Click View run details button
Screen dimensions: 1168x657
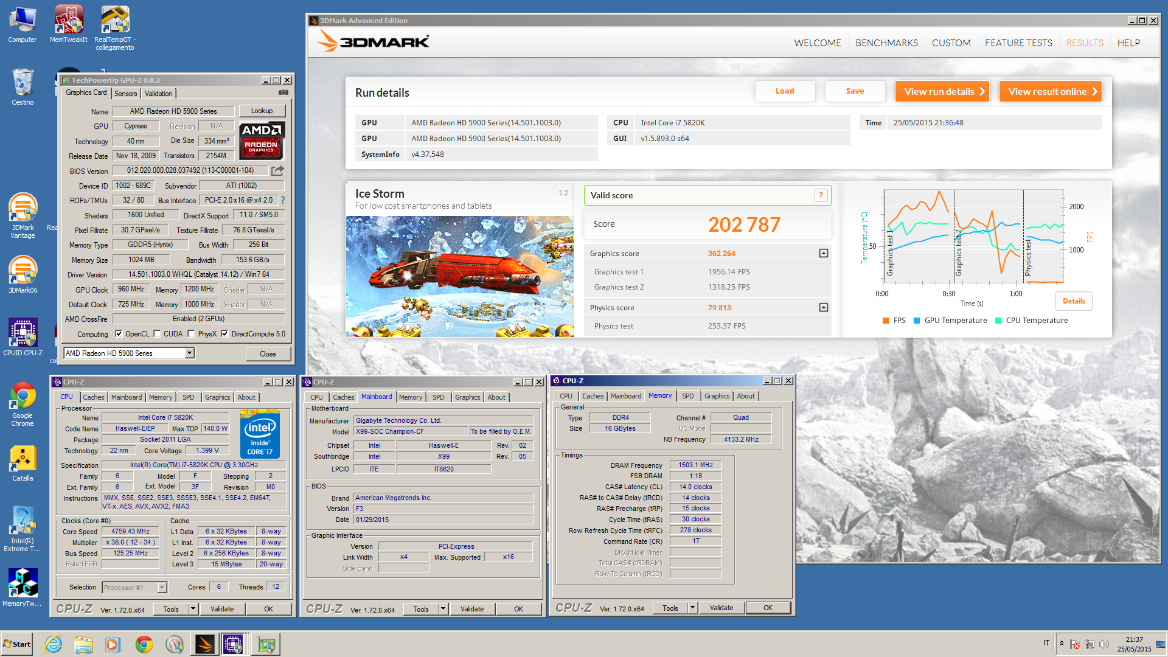click(x=942, y=91)
